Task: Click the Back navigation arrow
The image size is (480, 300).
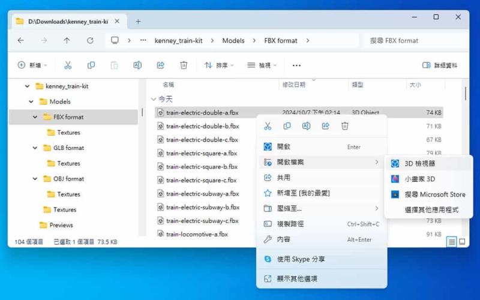Action: tap(21, 40)
